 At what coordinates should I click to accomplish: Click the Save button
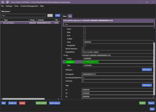click(152, 109)
